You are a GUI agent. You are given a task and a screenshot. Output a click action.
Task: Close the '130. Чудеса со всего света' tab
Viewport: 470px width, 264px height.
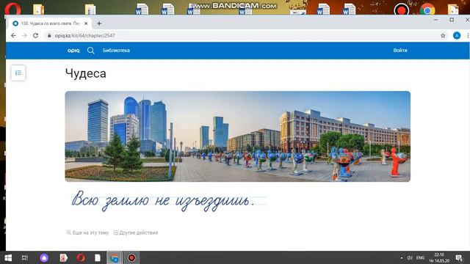point(86,23)
